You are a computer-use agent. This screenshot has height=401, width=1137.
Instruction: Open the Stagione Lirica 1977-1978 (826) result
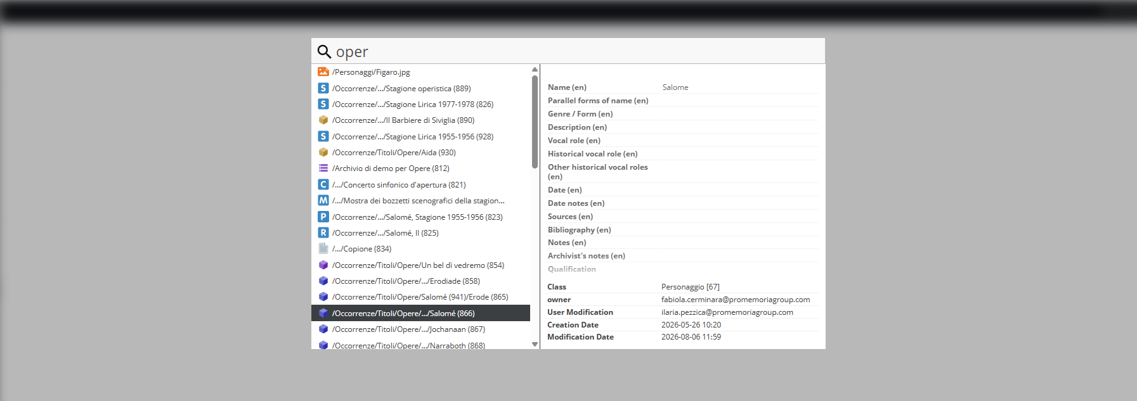tap(421, 104)
